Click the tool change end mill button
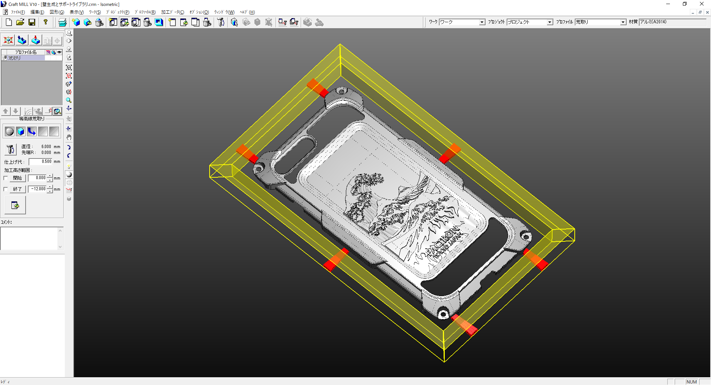Screen dimensions: 711x385 pos(10,150)
